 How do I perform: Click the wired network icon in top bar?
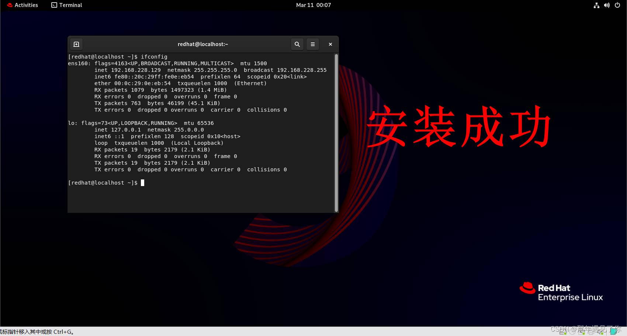[x=596, y=5]
